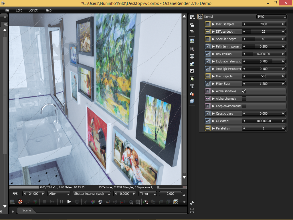Click the recenter view lifebuoy icon
The height and width of the screenshot is (220, 293).
click(20, 202)
